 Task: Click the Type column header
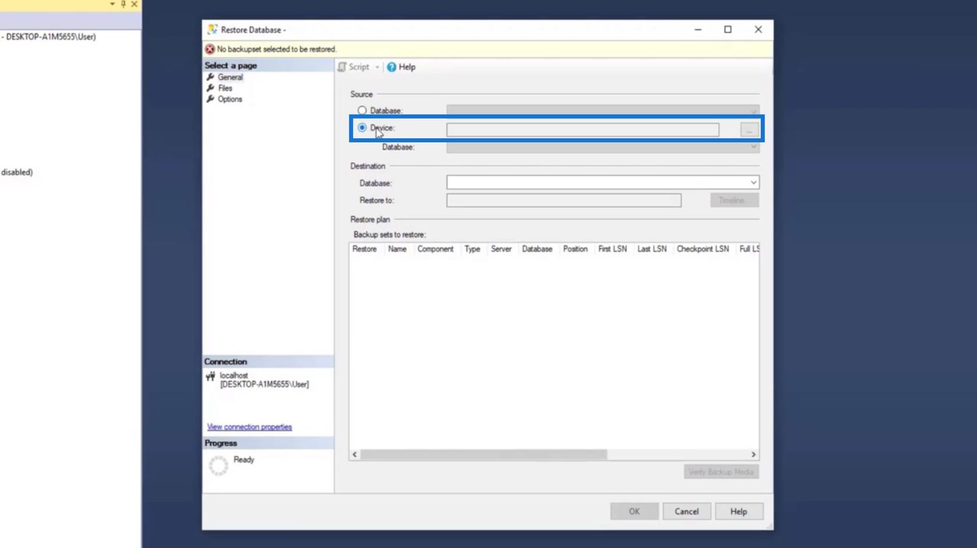[472, 249]
